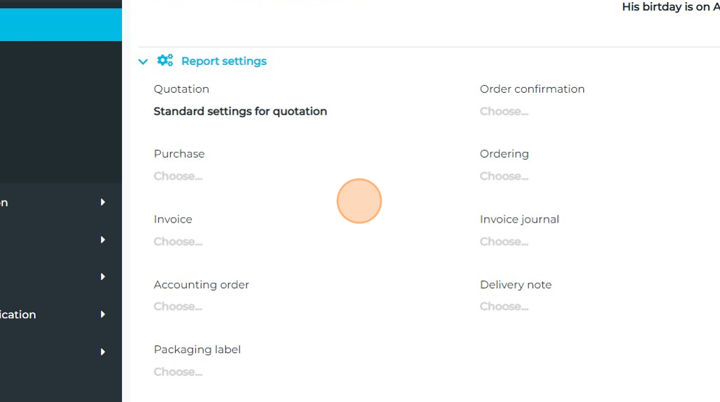Click the gears icon beside Report settings
The width and height of the screenshot is (720, 402).
pos(165,61)
